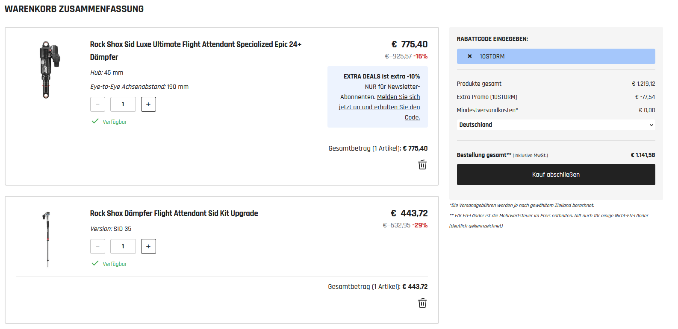Open the Deutschland shipping country dropdown

[x=556, y=125]
